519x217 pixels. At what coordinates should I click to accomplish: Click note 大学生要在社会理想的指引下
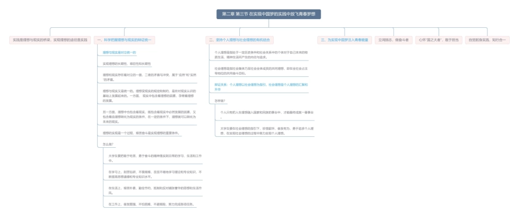coord(267,131)
